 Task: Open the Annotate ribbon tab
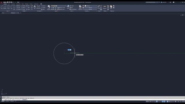pos(13,4)
